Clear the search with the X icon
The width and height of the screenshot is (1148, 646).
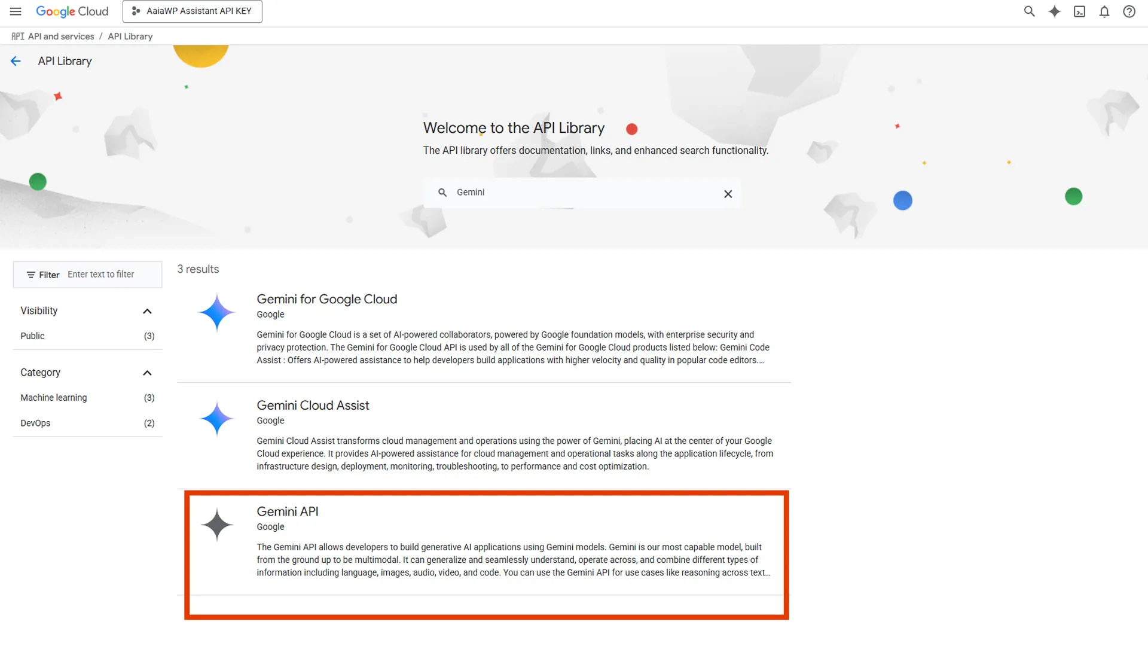728,194
